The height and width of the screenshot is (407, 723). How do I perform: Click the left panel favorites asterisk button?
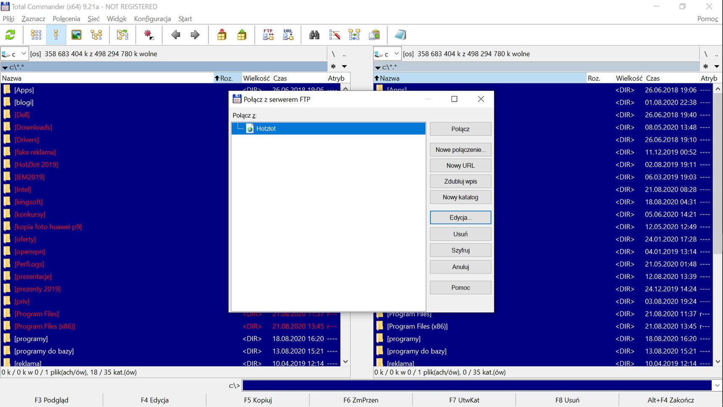[x=333, y=66]
